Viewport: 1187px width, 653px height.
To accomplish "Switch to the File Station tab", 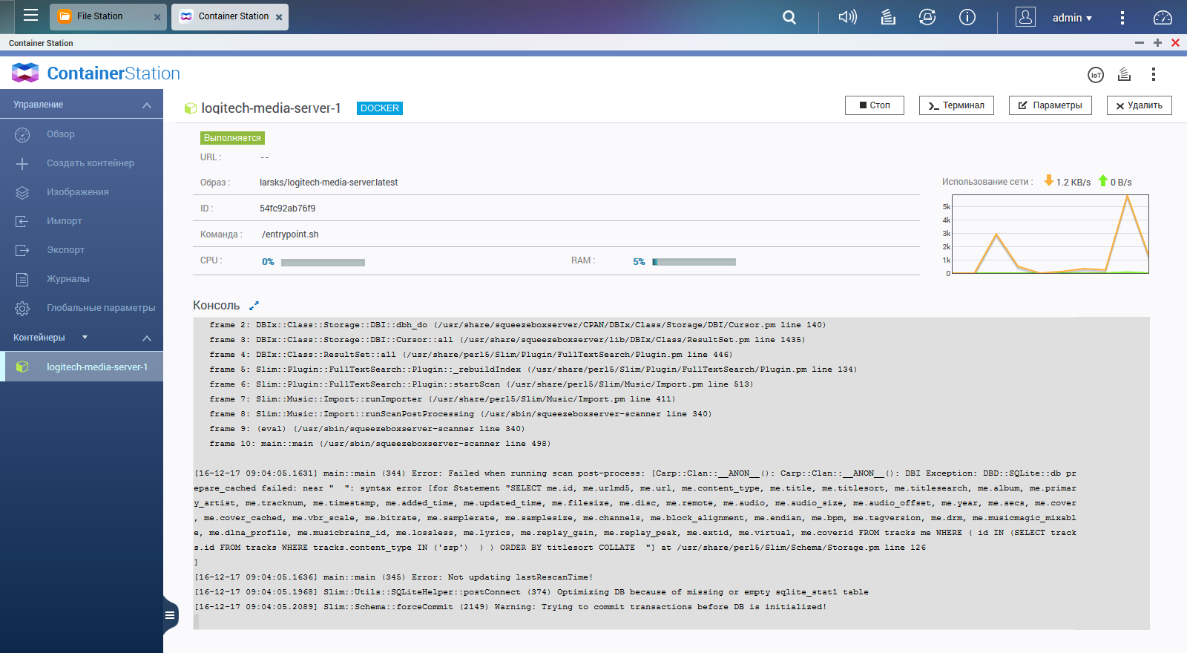I will [x=99, y=16].
